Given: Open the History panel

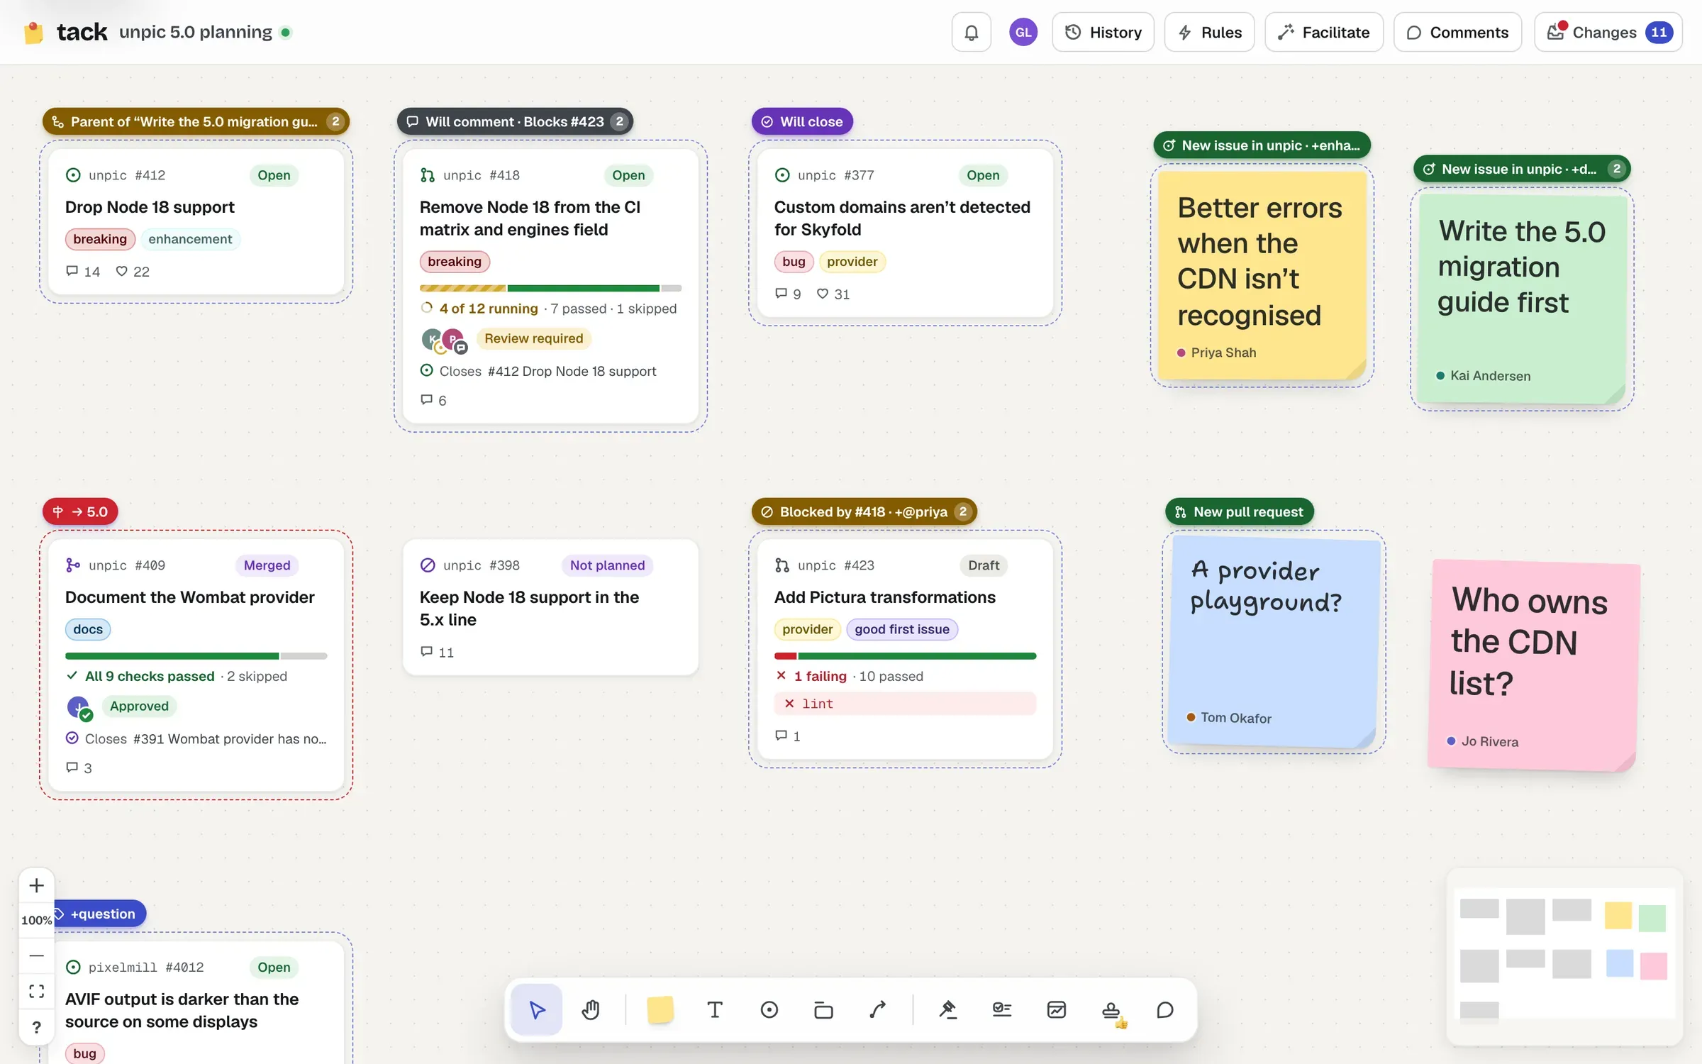Looking at the screenshot, I should (1103, 32).
